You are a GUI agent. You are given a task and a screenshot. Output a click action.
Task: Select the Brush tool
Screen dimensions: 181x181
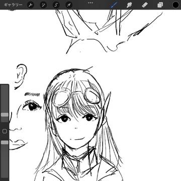pos(114,5)
